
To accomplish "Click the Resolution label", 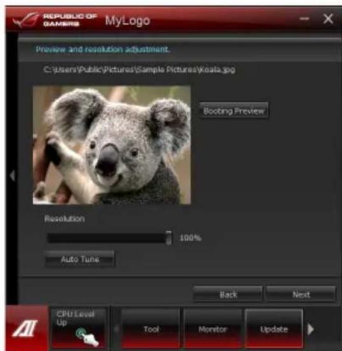I will coord(64,218).
